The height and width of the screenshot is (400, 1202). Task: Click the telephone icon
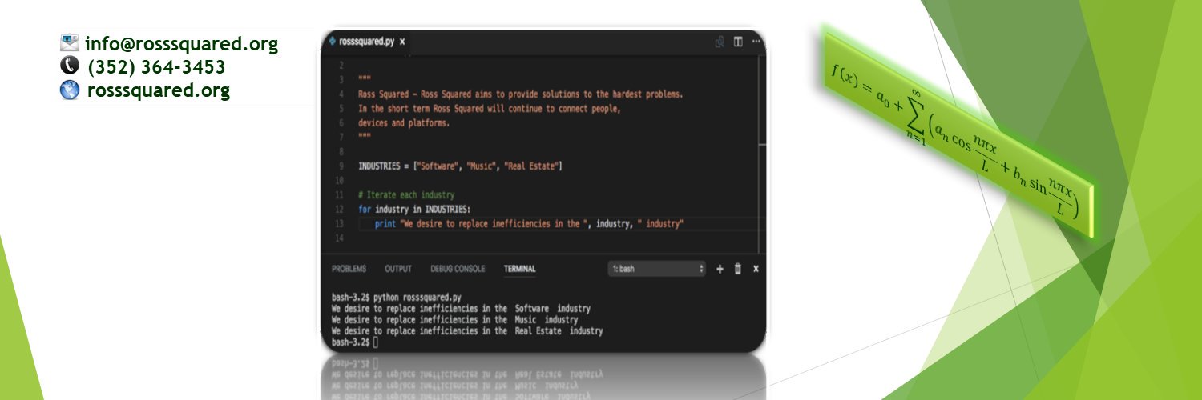point(70,66)
